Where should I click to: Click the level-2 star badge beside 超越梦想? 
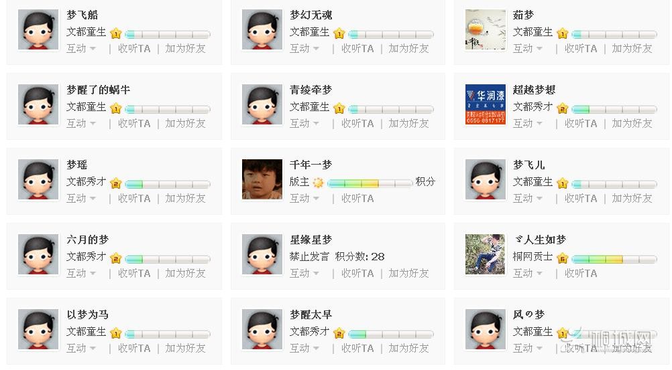point(562,108)
